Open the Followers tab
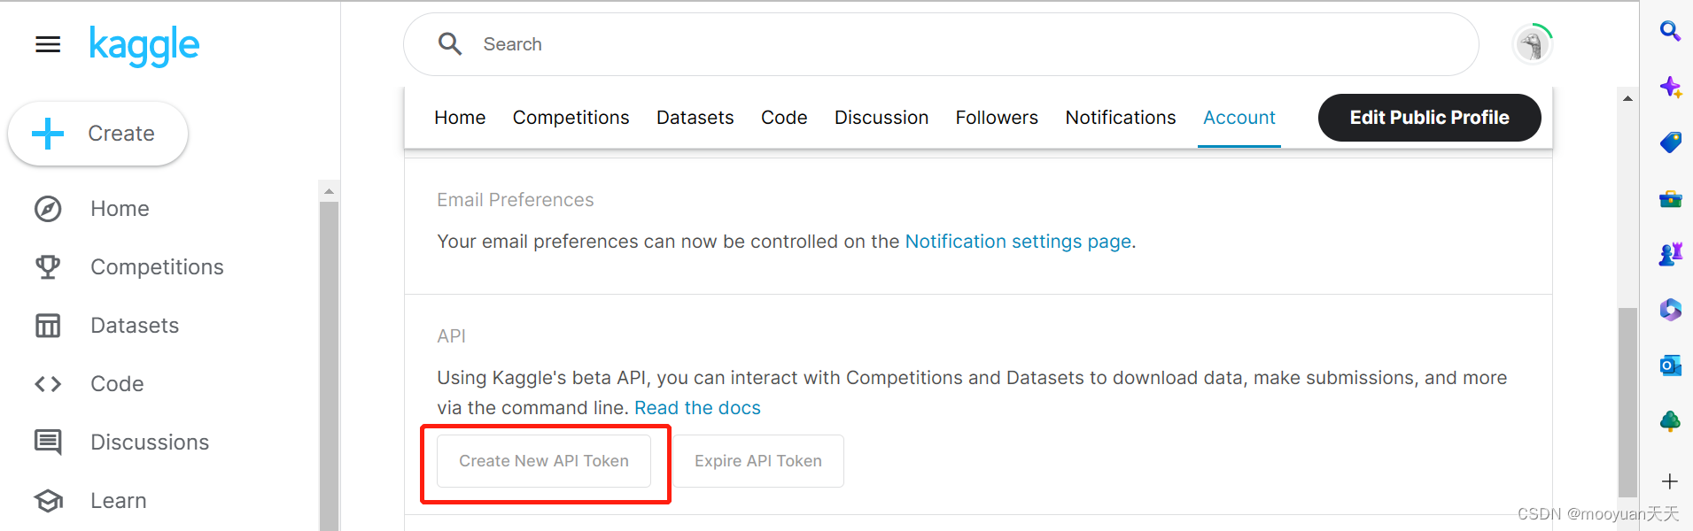 [x=997, y=118]
